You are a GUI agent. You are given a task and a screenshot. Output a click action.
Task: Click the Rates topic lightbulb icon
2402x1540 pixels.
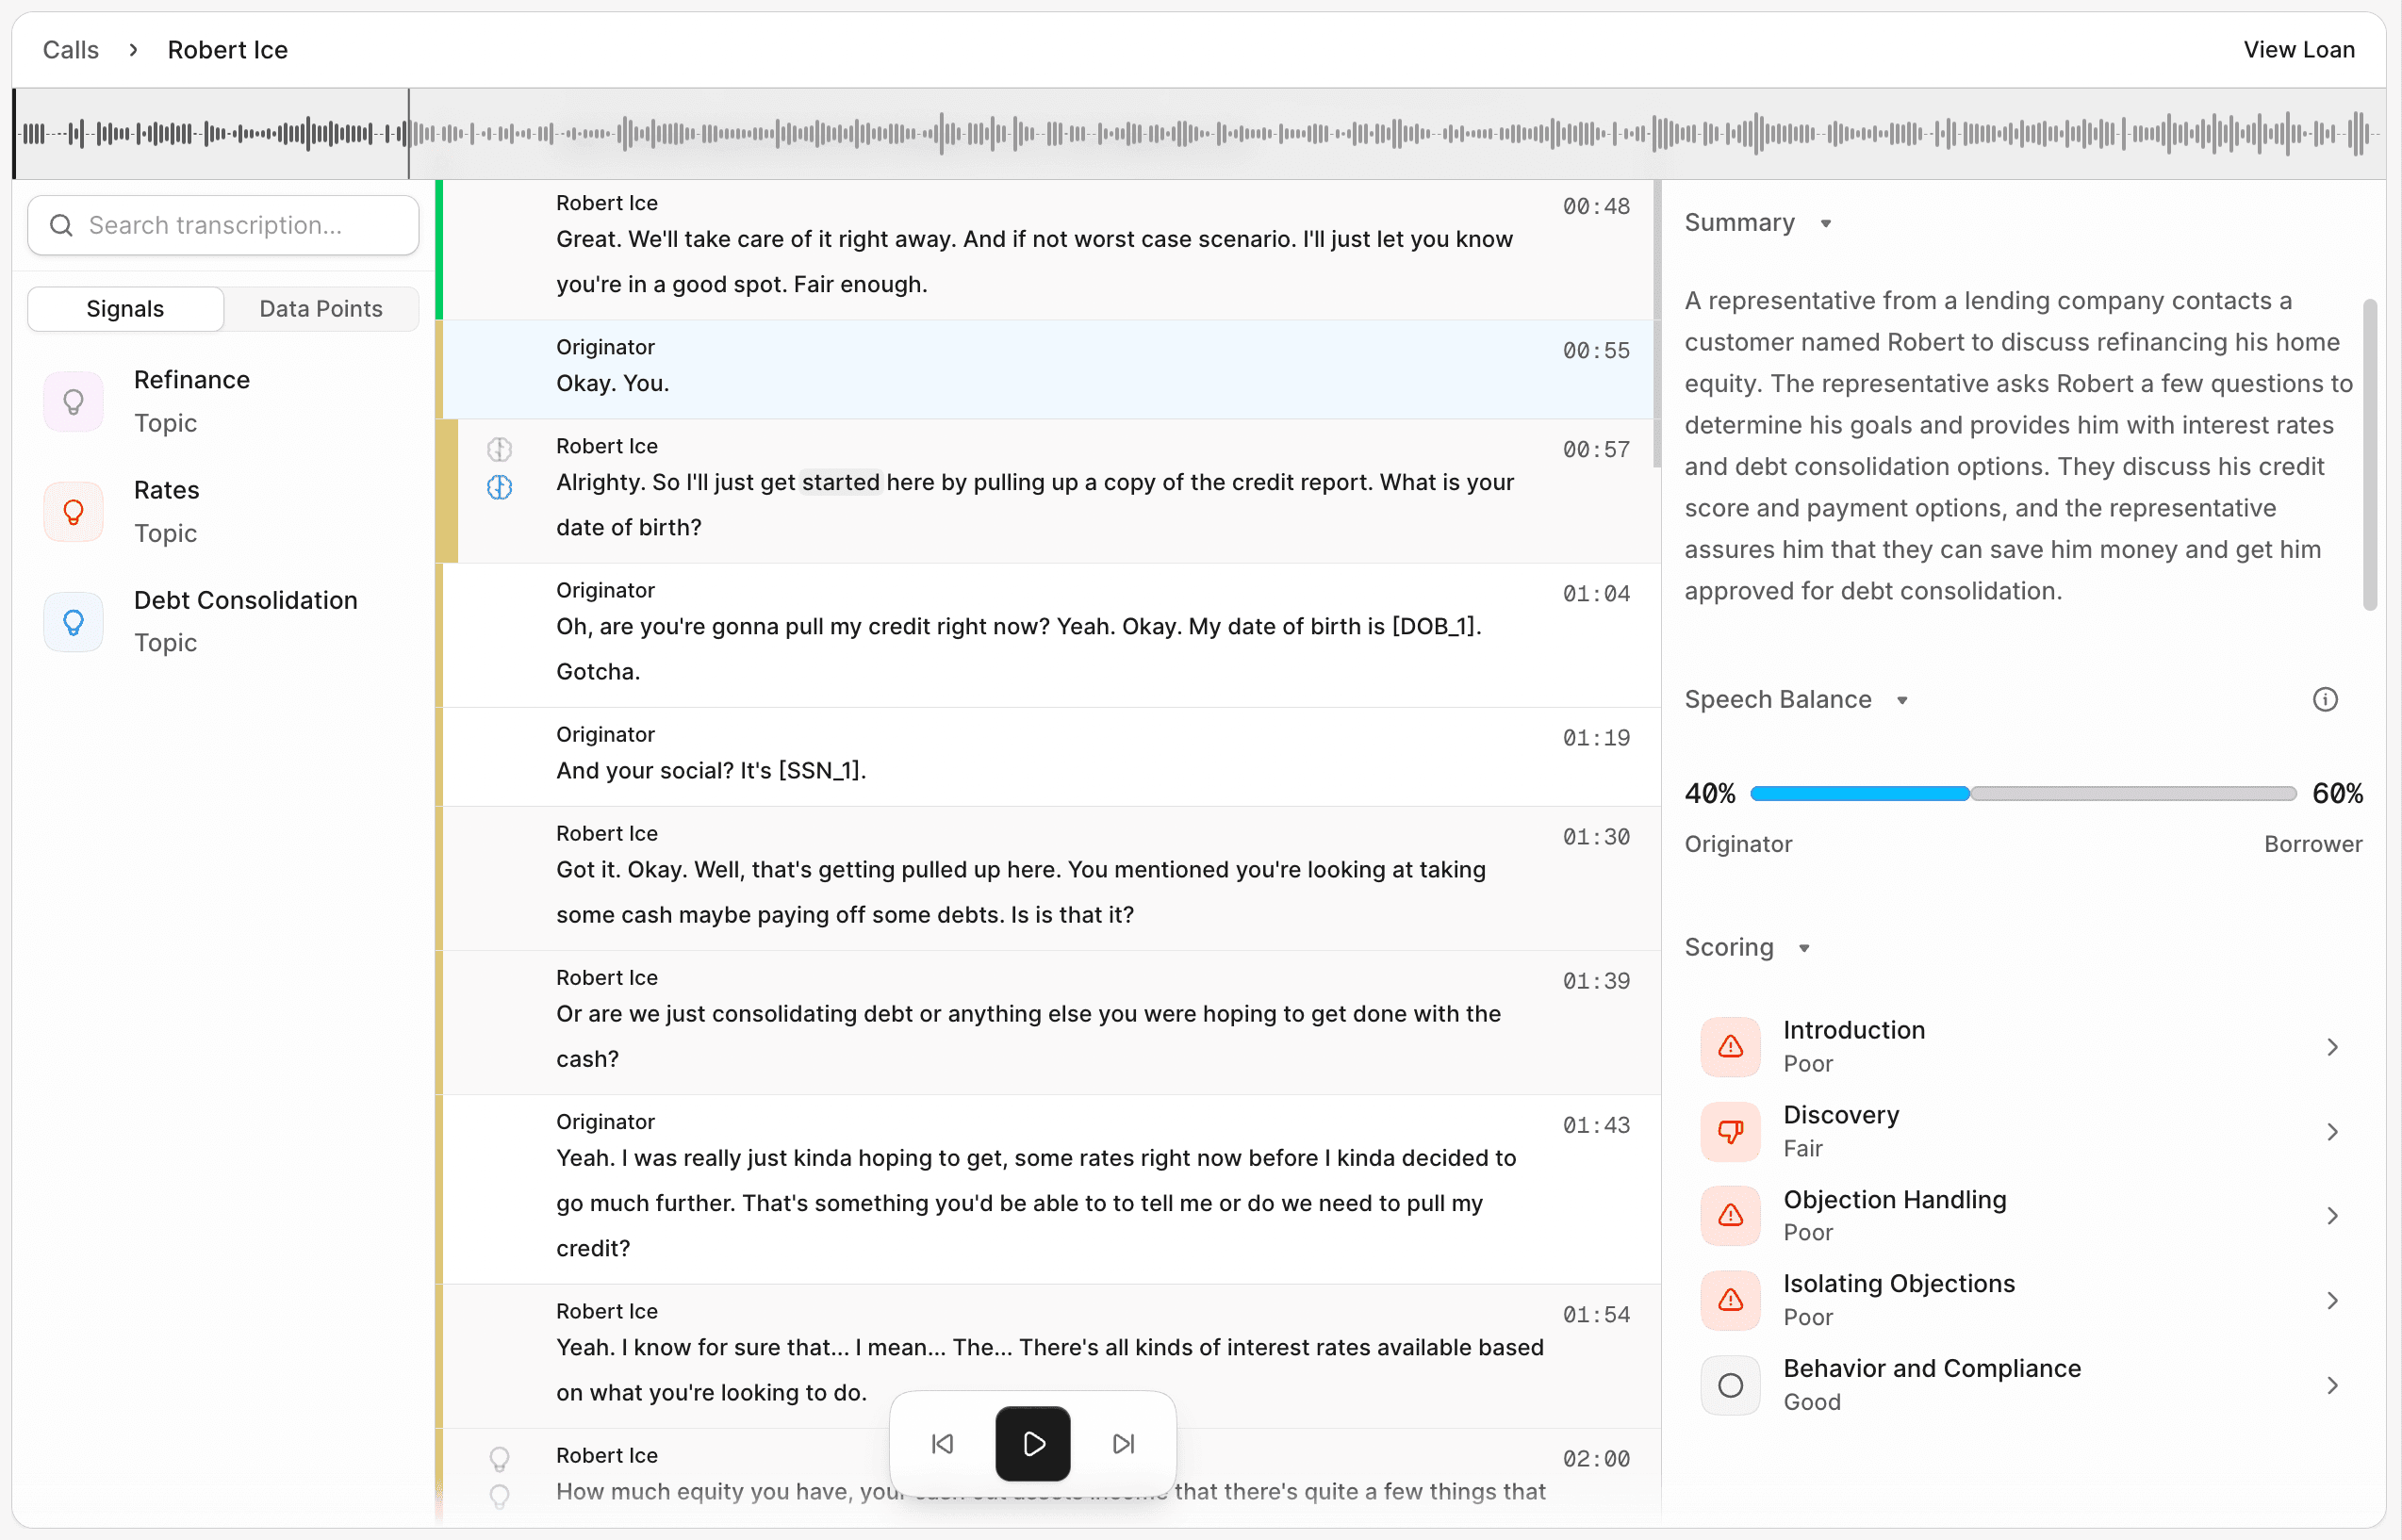coord(73,512)
